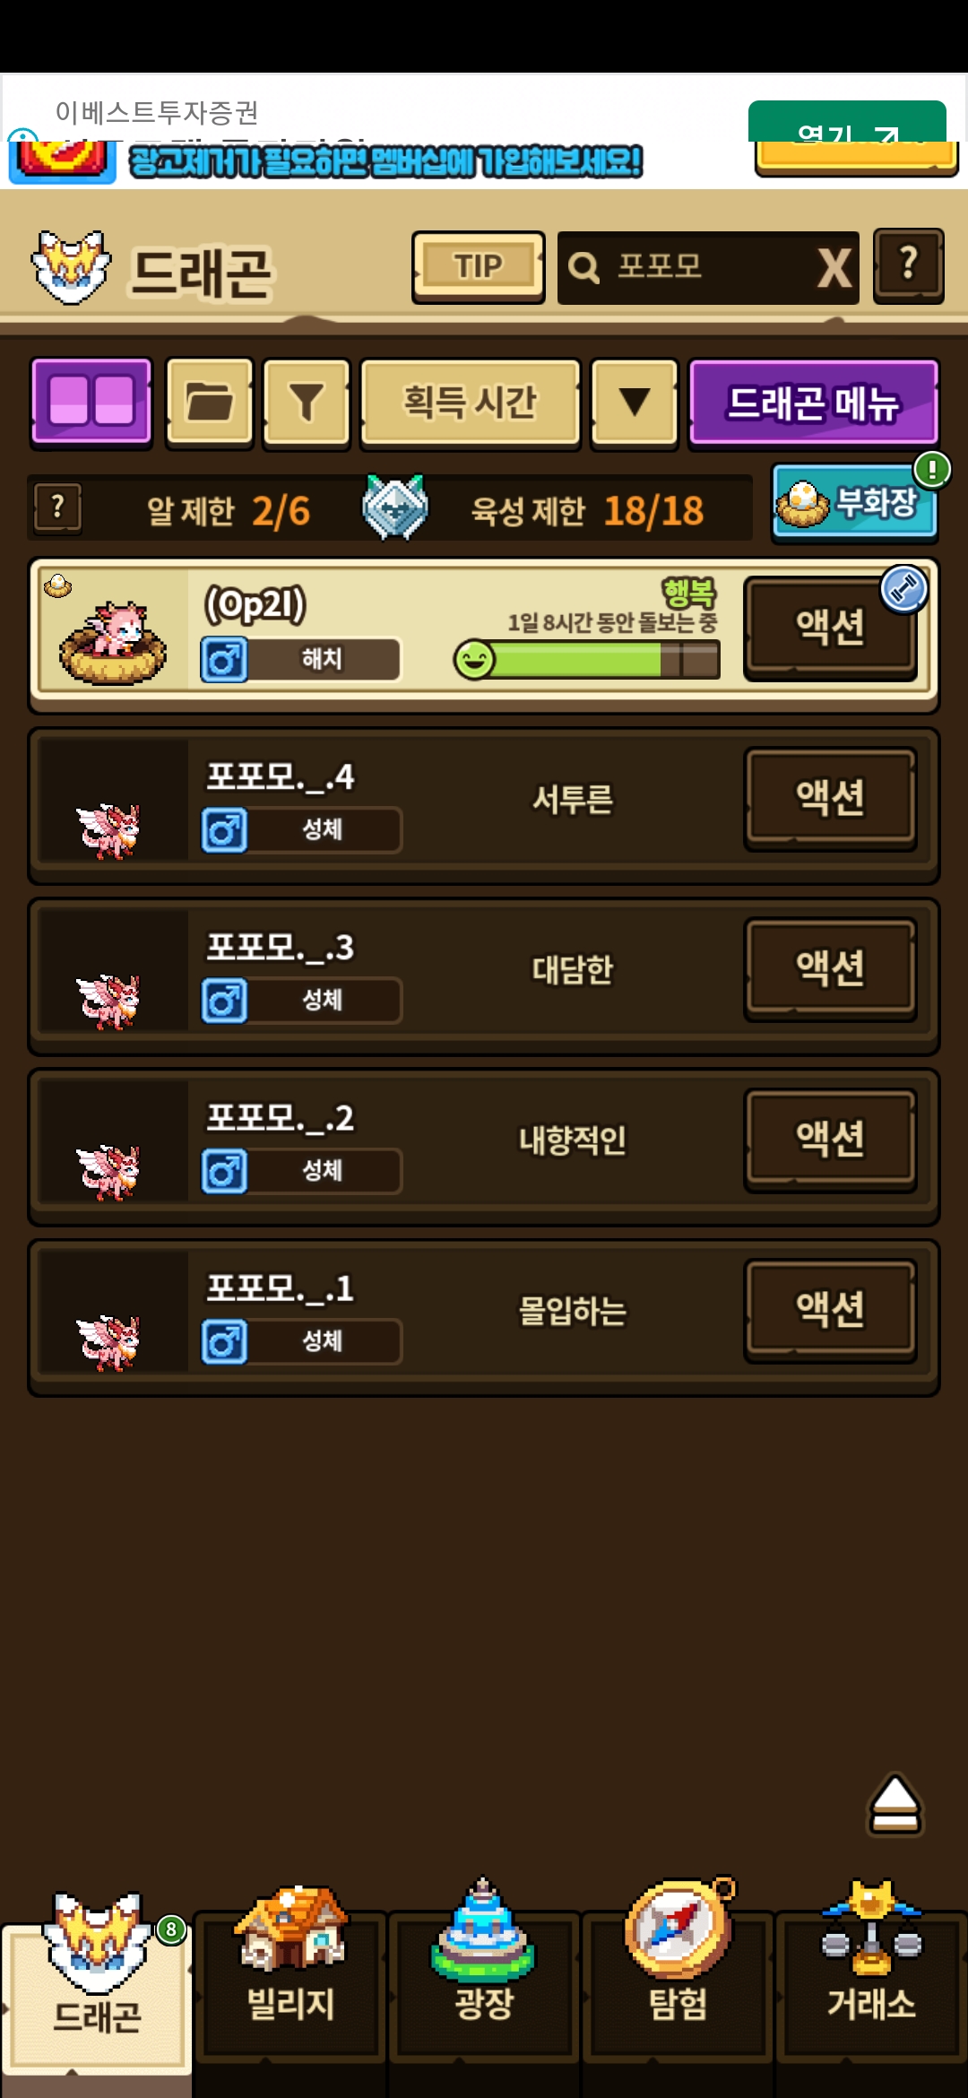Open the egg limit question mark info

57,507
